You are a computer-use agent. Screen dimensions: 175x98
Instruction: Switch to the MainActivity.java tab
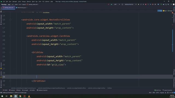[x=22, y=8]
